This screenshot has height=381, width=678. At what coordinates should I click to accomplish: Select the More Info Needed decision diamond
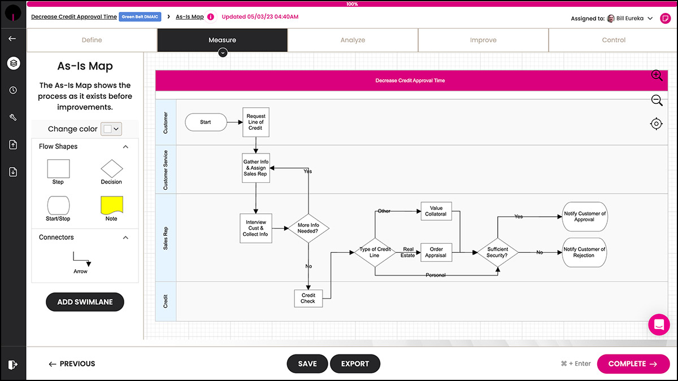pyautogui.click(x=308, y=228)
